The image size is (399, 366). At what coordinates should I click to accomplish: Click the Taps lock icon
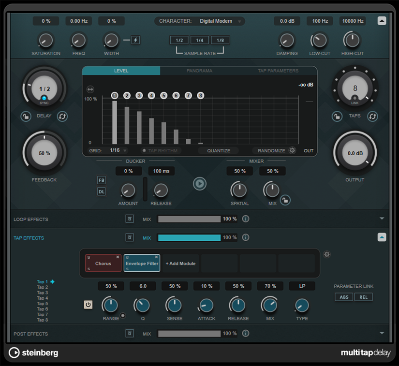(x=337, y=117)
